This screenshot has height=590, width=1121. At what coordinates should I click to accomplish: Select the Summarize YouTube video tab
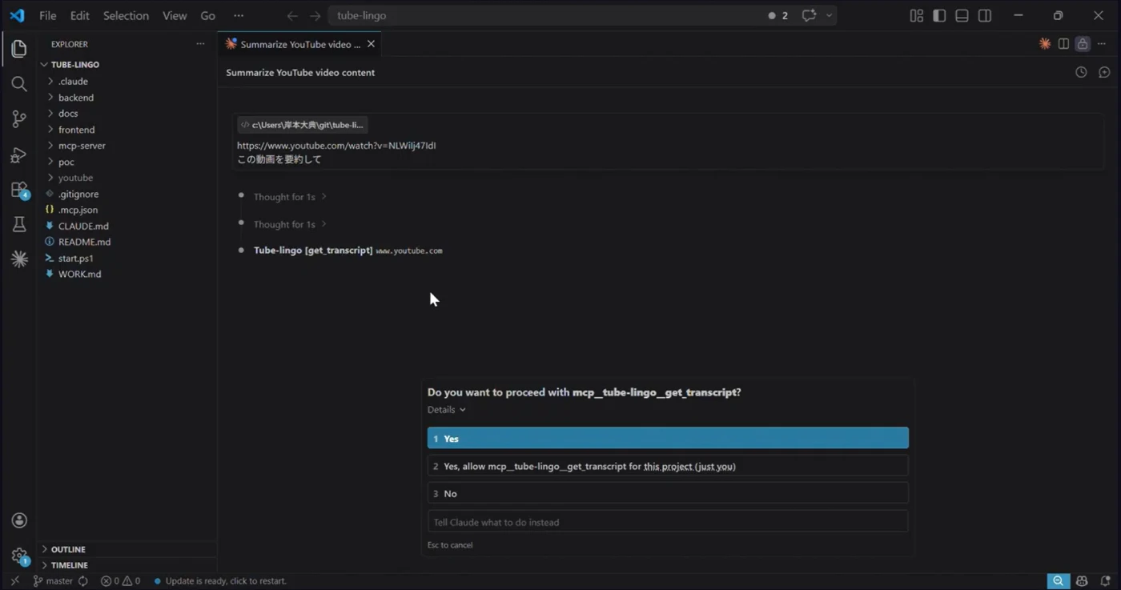299,44
